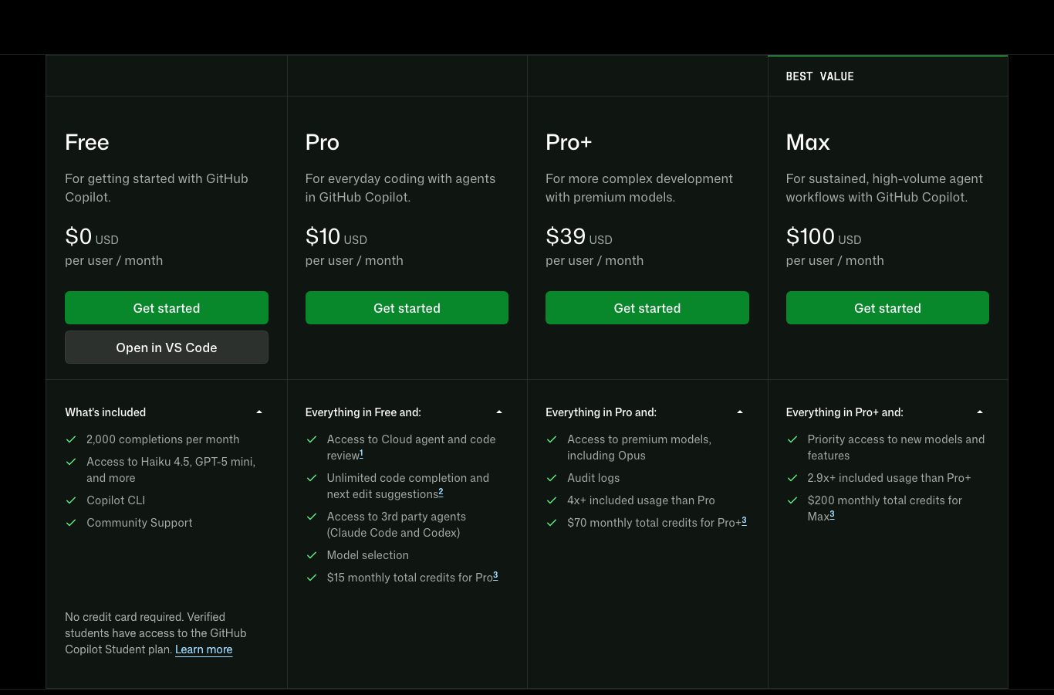Click the checkmark beside Access to Haiku 4.5

click(x=71, y=462)
